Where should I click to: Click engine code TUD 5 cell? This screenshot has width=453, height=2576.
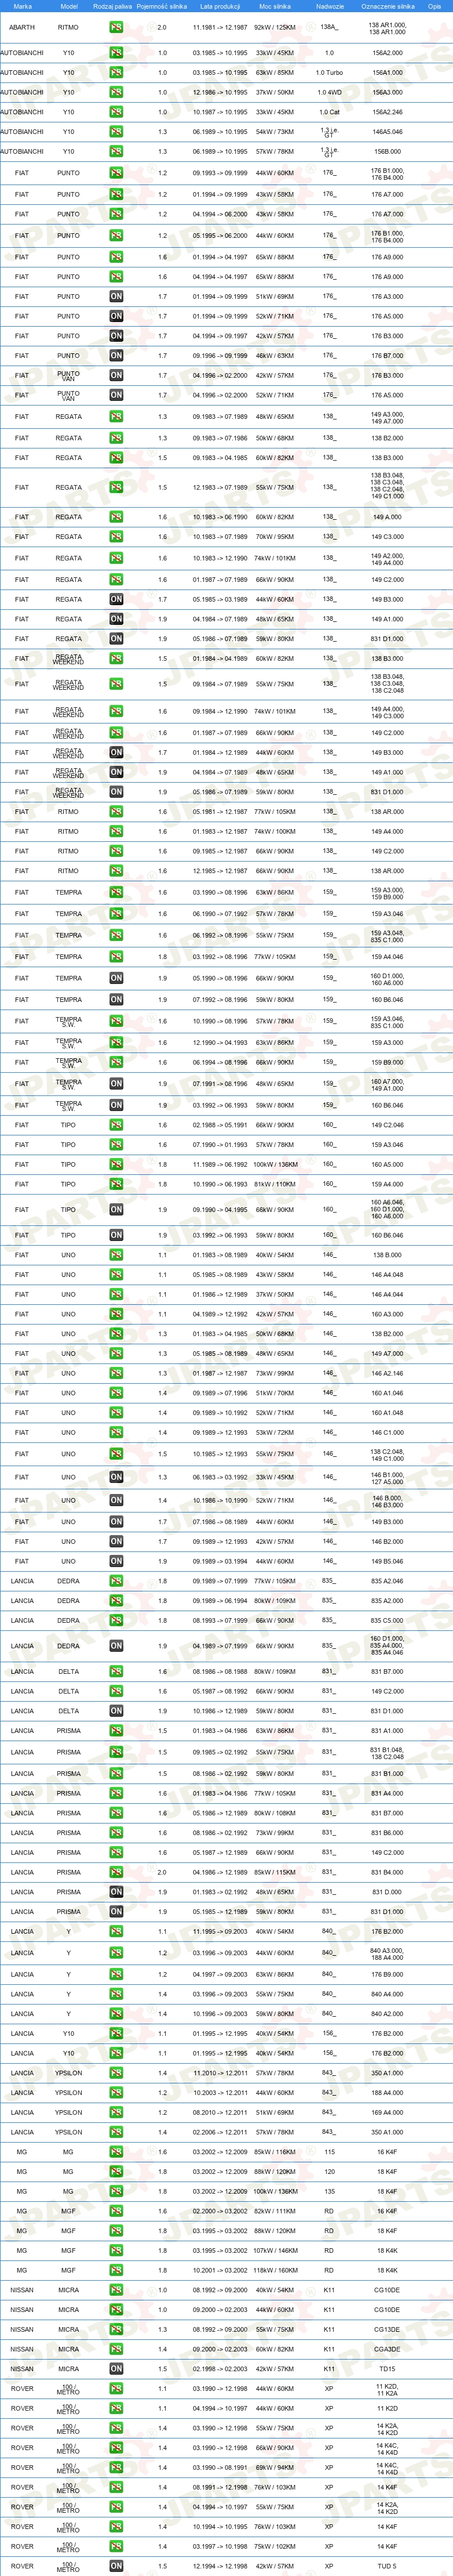click(387, 2566)
